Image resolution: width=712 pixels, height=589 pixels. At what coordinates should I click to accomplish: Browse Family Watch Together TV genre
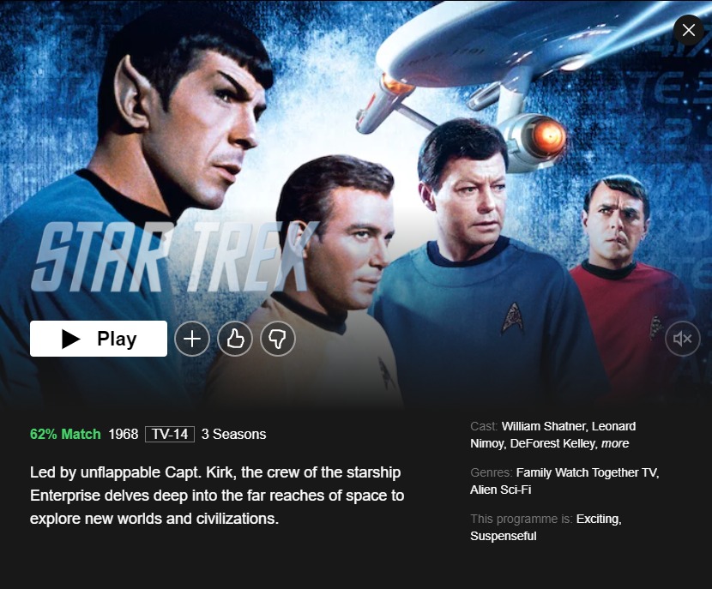pyautogui.click(x=587, y=472)
